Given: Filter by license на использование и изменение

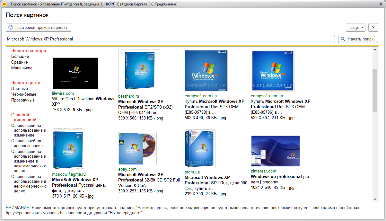Looking at the screenshot, I should 29,130.
